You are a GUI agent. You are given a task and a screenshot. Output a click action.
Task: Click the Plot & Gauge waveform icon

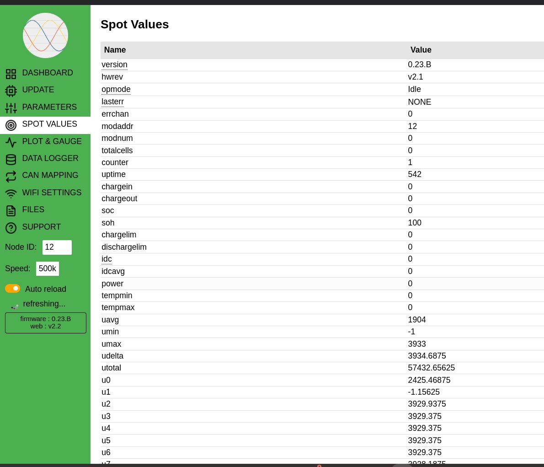[x=11, y=142]
